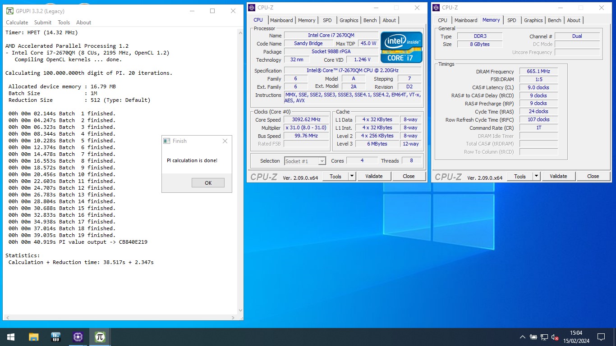Click Finish dialog title icon
The image size is (616, 346).
(166, 141)
